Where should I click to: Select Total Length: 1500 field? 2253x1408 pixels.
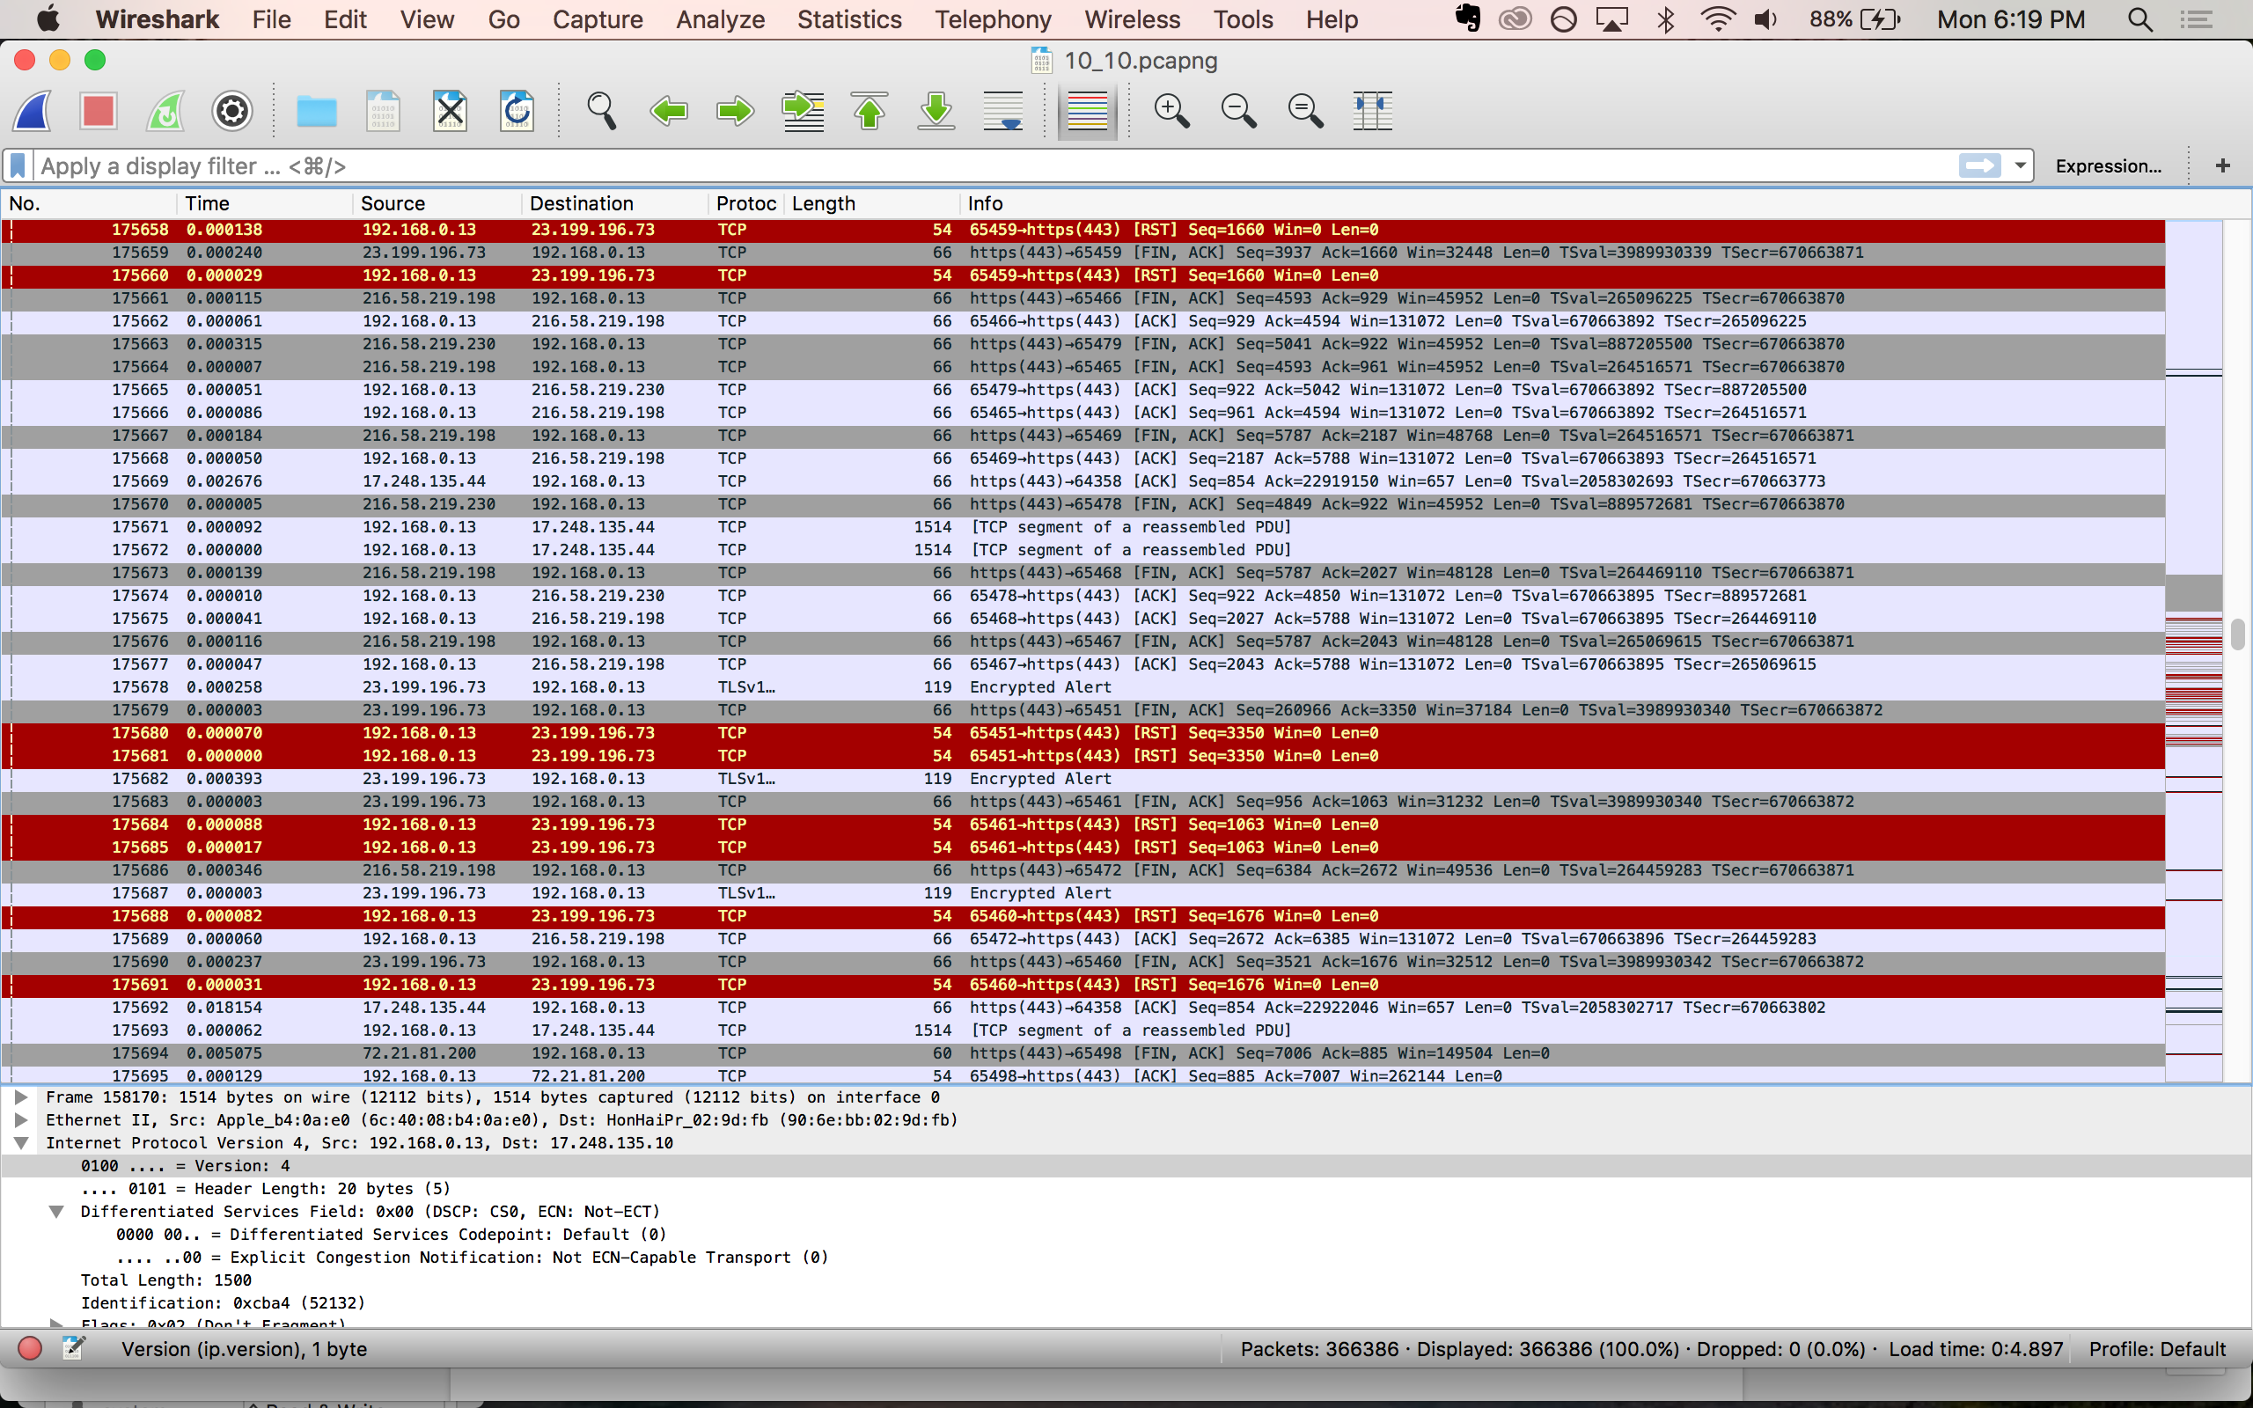[165, 1280]
